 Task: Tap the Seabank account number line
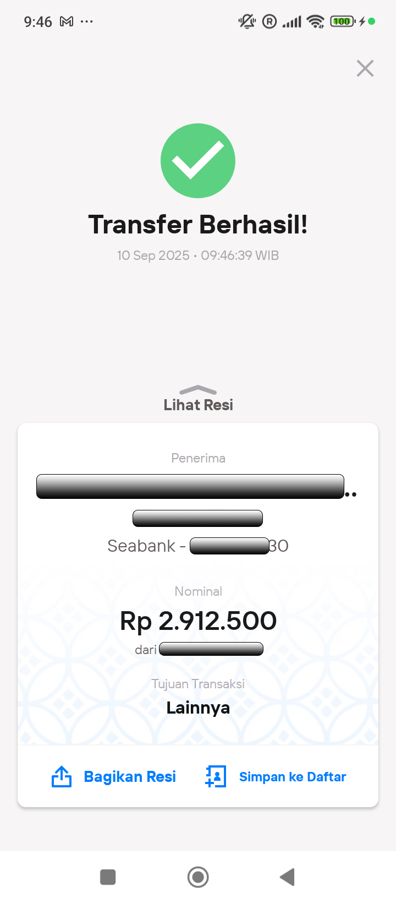(198, 546)
